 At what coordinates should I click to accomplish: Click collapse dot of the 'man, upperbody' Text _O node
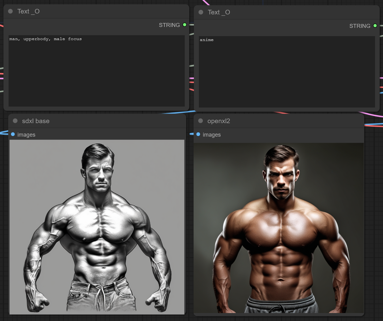coord(10,11)
